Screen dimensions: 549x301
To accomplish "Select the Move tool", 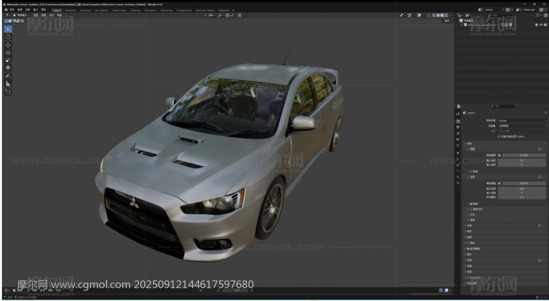I will click(8, 45).
